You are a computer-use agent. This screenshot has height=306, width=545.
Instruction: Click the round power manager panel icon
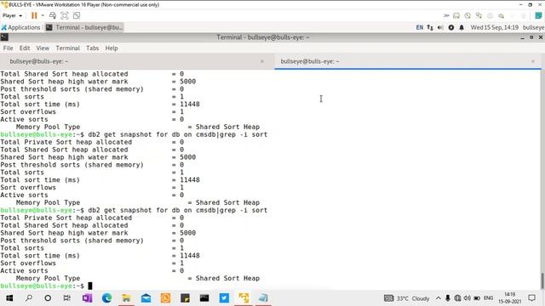tap(451, 27)
